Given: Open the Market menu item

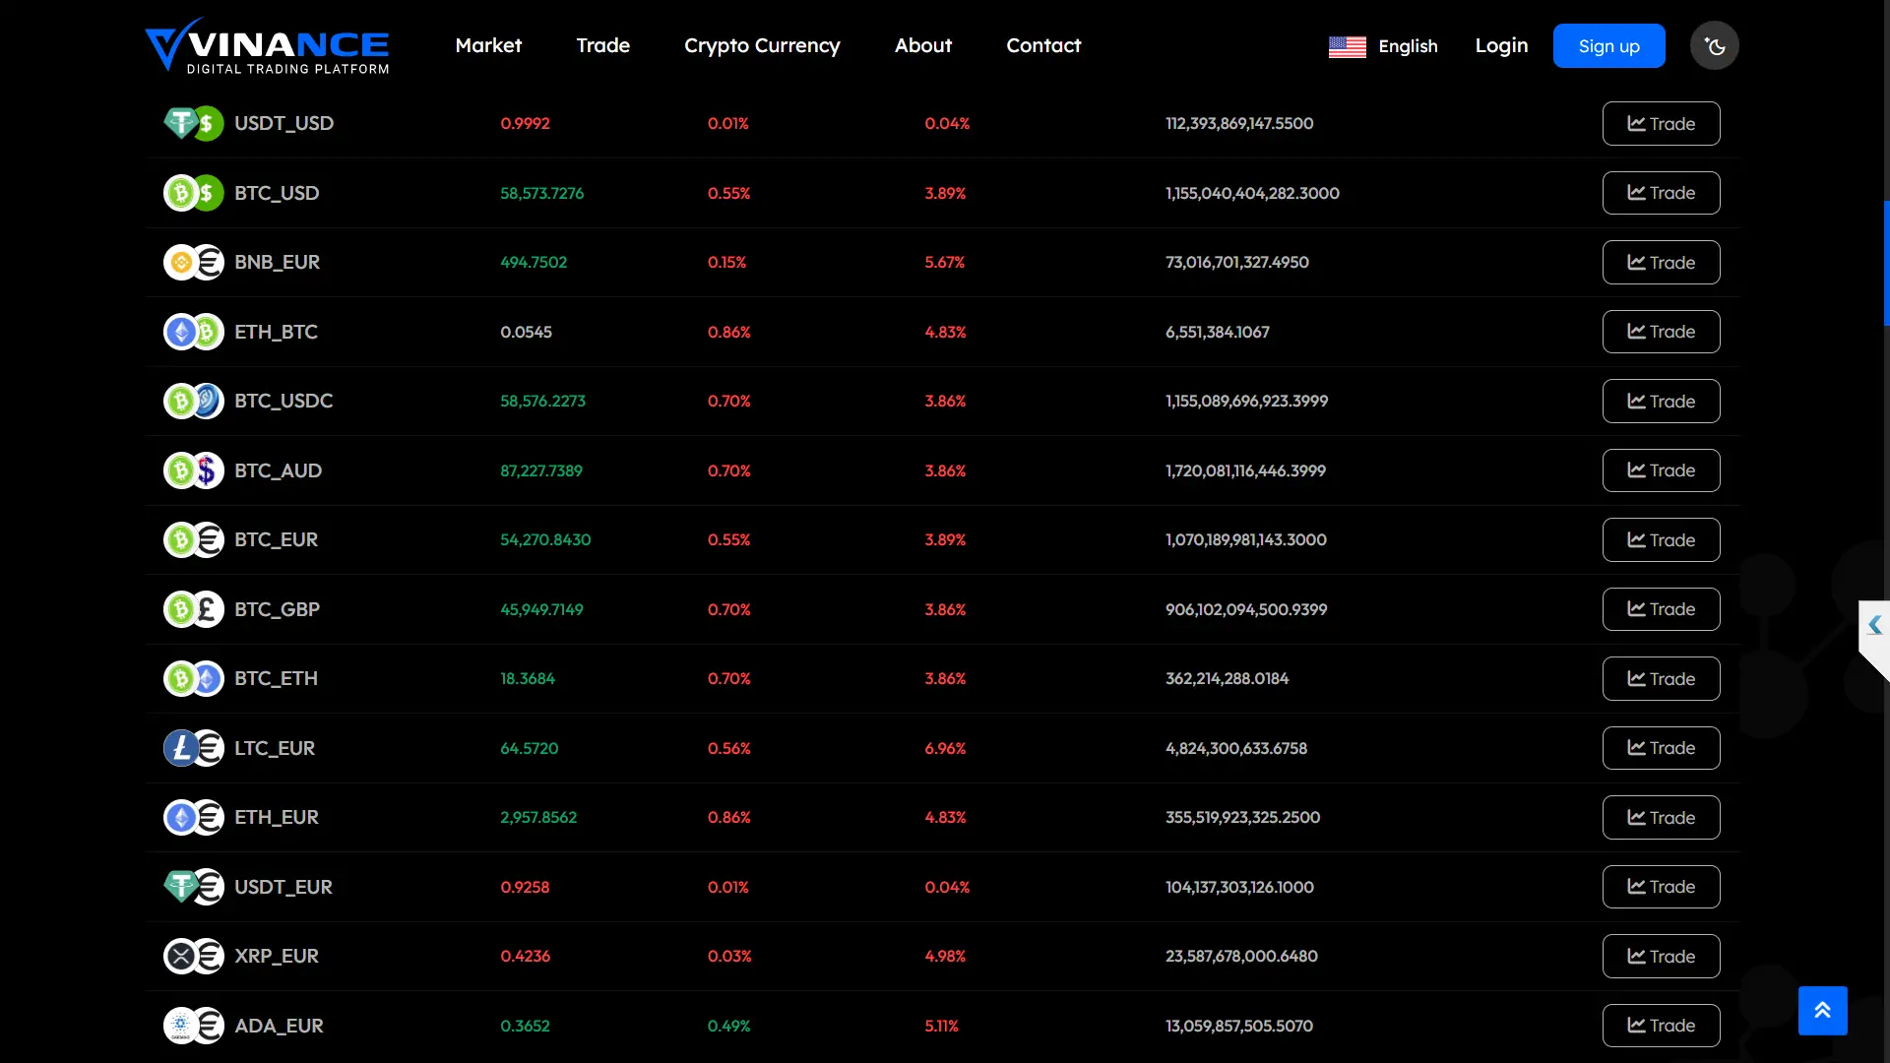Looking at the screenshot, I should coord(488,45).
